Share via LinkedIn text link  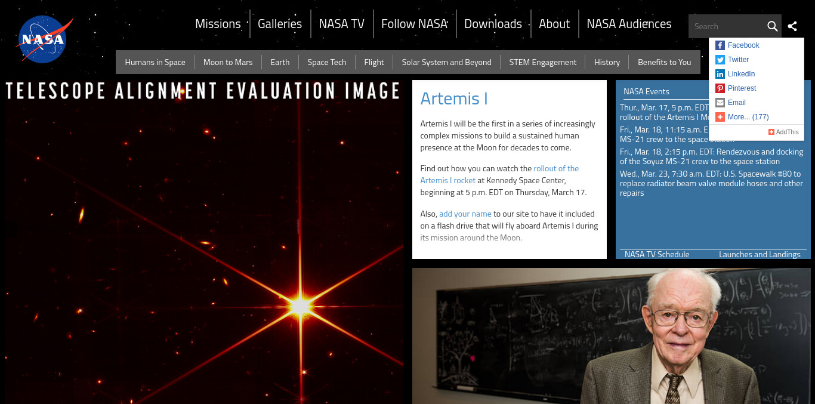(x=741, y=74)
